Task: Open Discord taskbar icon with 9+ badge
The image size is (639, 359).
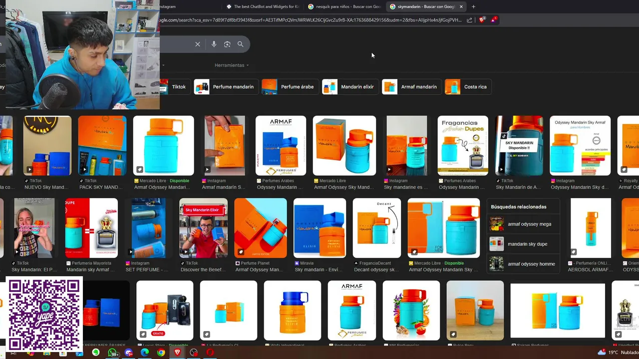Action: pos(129,353)
